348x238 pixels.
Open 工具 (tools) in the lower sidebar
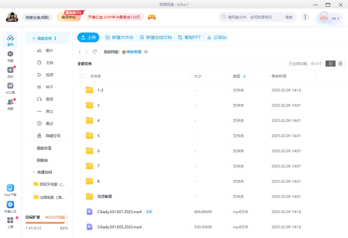pyautogui.click(x=10, y=224)
